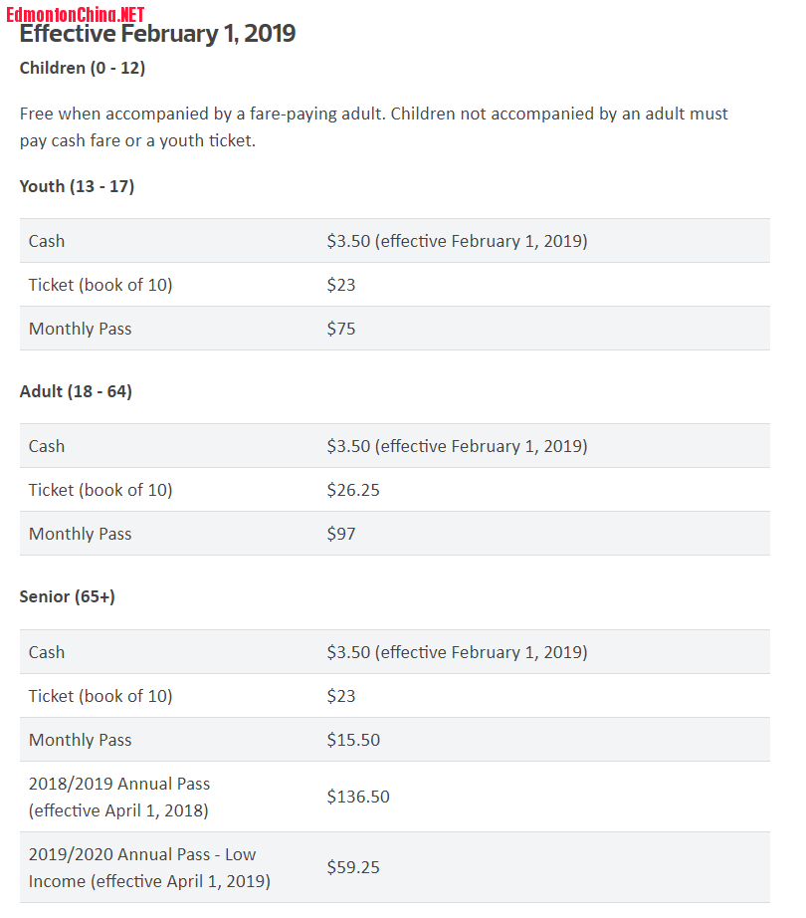Viewport: 806px width, 918px height.
Task: Click the Youth ticket book $23 price
Action: click(x=341, y=285)
